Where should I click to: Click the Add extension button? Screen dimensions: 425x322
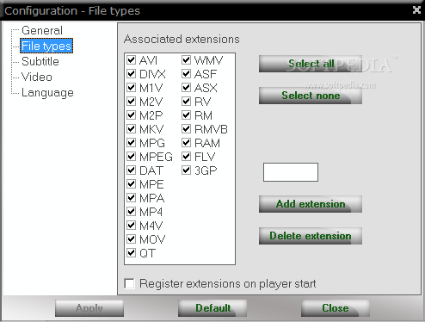coord(311,204)
